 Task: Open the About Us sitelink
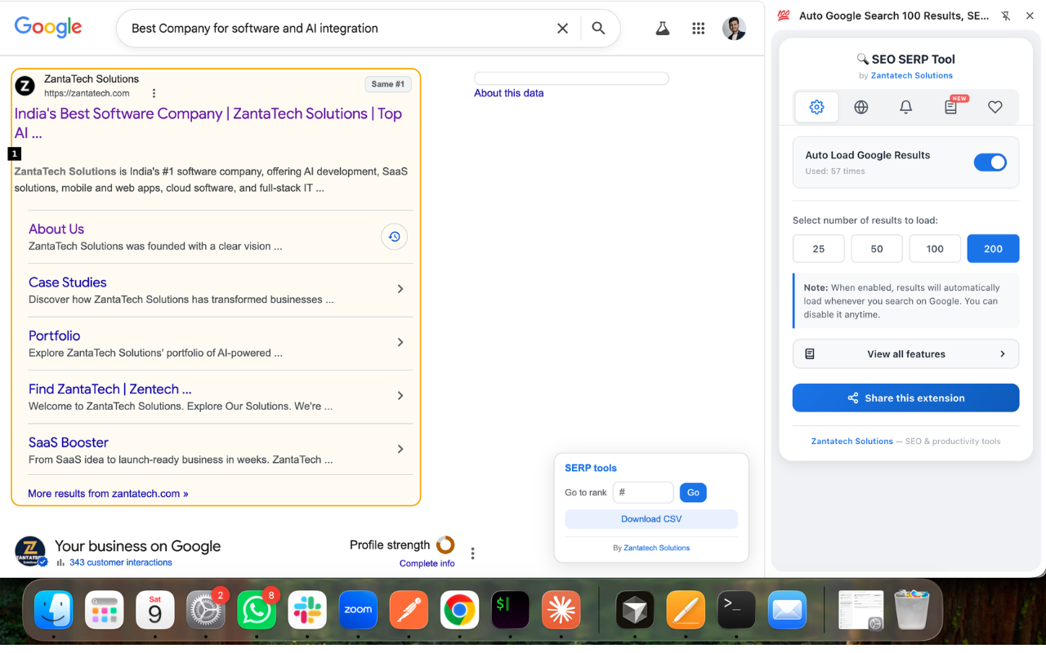coord(56,229)
